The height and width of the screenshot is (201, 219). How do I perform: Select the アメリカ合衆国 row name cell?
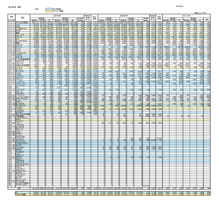(23, 22)
